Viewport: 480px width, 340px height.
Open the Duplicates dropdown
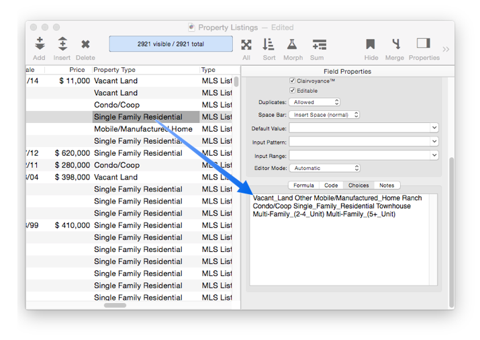(314, 102)
